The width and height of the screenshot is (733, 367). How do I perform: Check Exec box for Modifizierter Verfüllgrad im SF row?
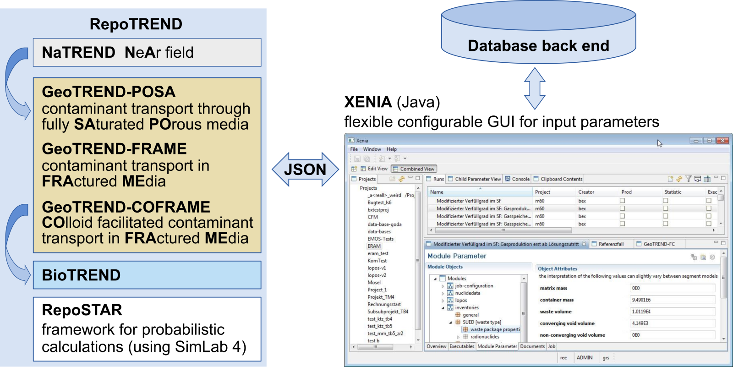coord(709,201)
